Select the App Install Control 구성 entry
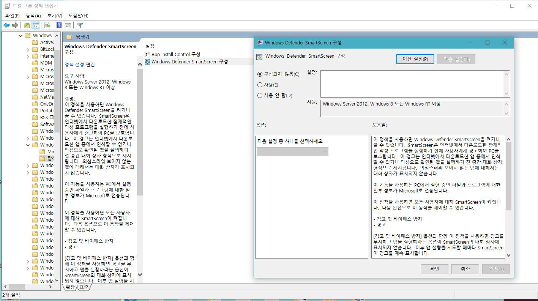The image size is (538, 301). (176, 55)
